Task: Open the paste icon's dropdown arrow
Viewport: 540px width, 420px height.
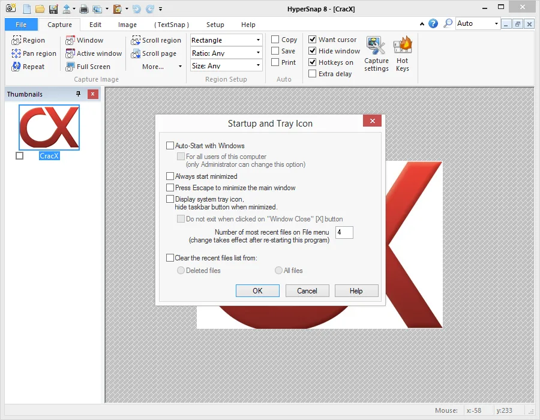Action: point(127,9)
